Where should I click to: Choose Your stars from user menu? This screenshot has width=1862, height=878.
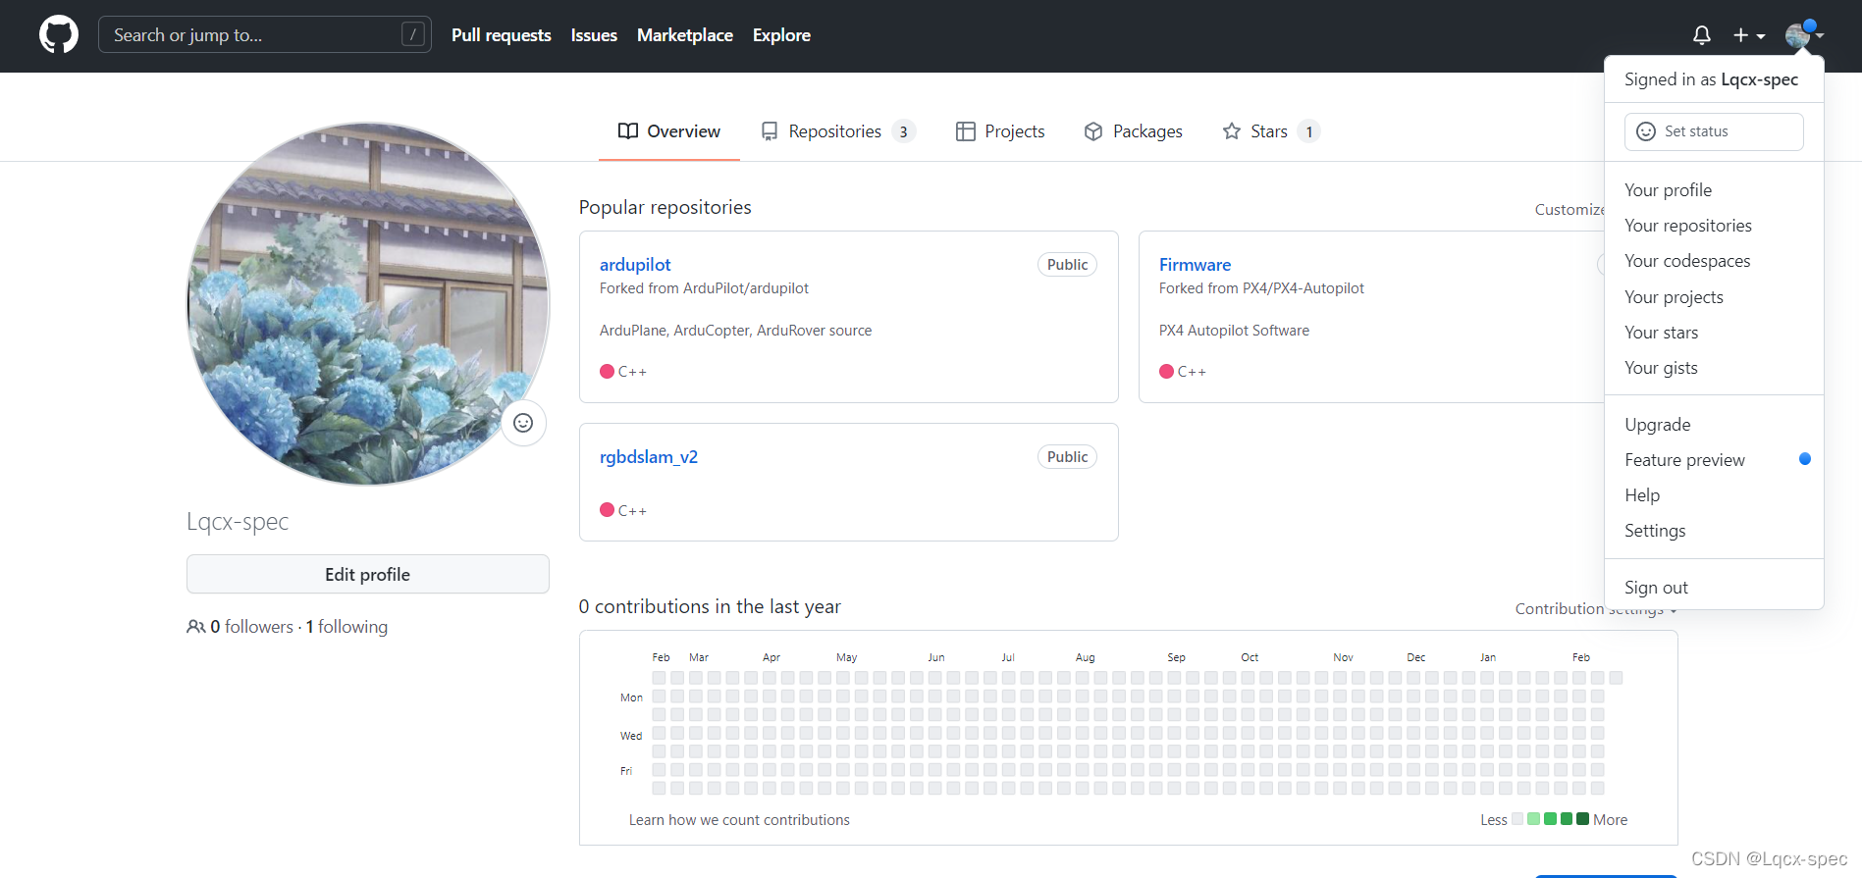pyautogui.click(x=1714, y=333)
